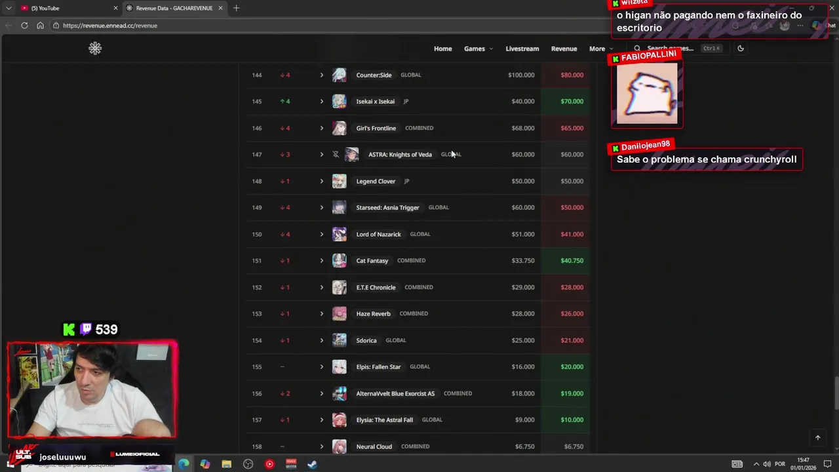Viewport: 839px width, 472px height.
Task: Expand the Legend Clover row
Action: coord(321,181)
